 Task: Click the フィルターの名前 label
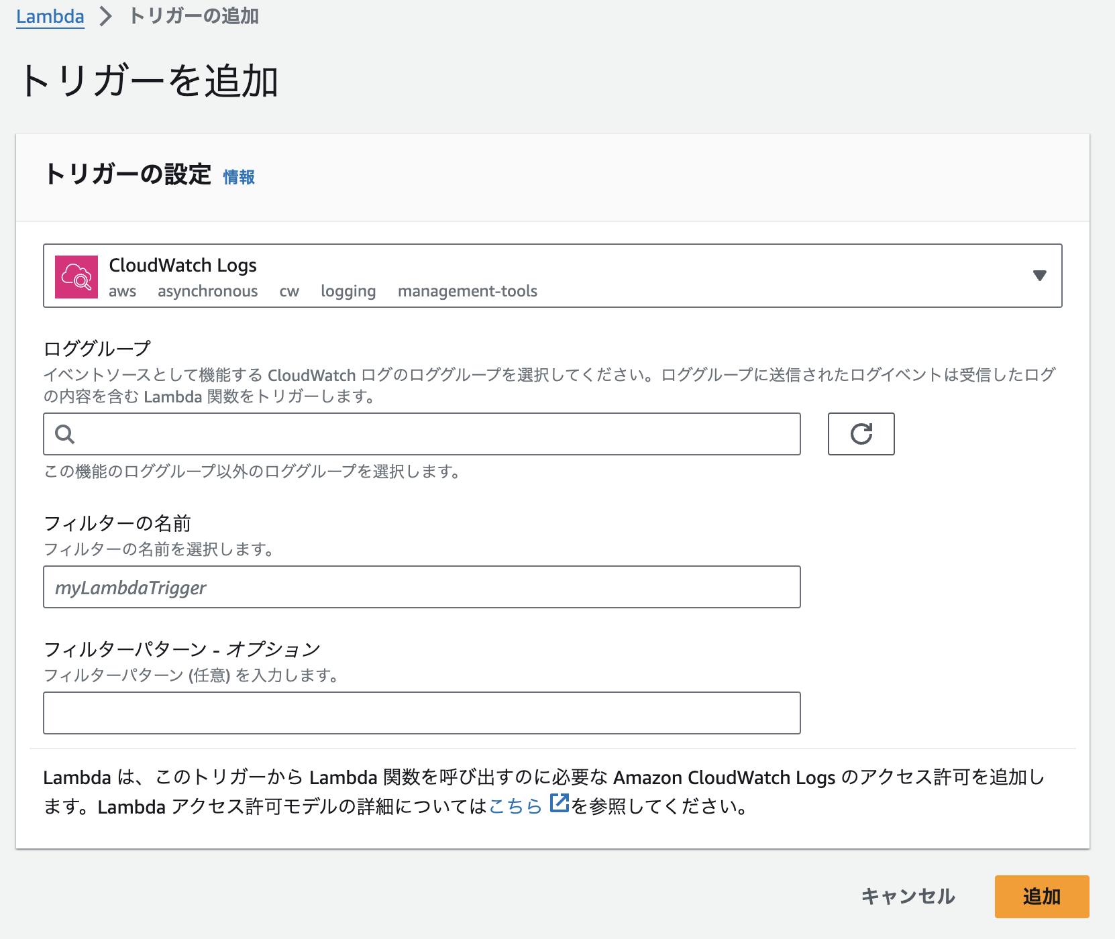117,523
